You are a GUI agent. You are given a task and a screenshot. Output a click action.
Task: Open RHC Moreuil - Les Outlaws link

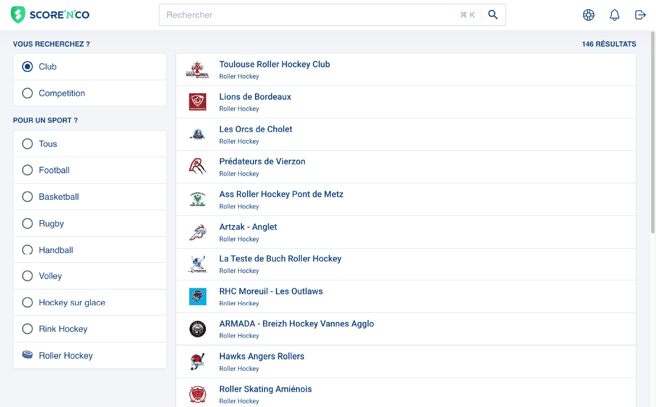(x=271, y=291)
